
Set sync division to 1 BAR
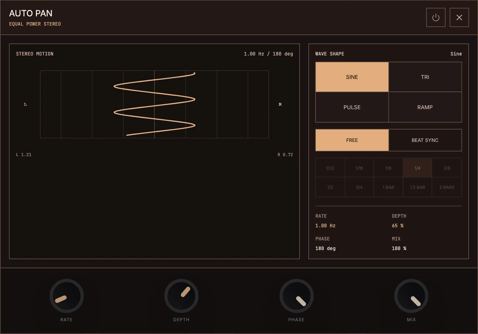pyautogui.click(x=388, y=187)
